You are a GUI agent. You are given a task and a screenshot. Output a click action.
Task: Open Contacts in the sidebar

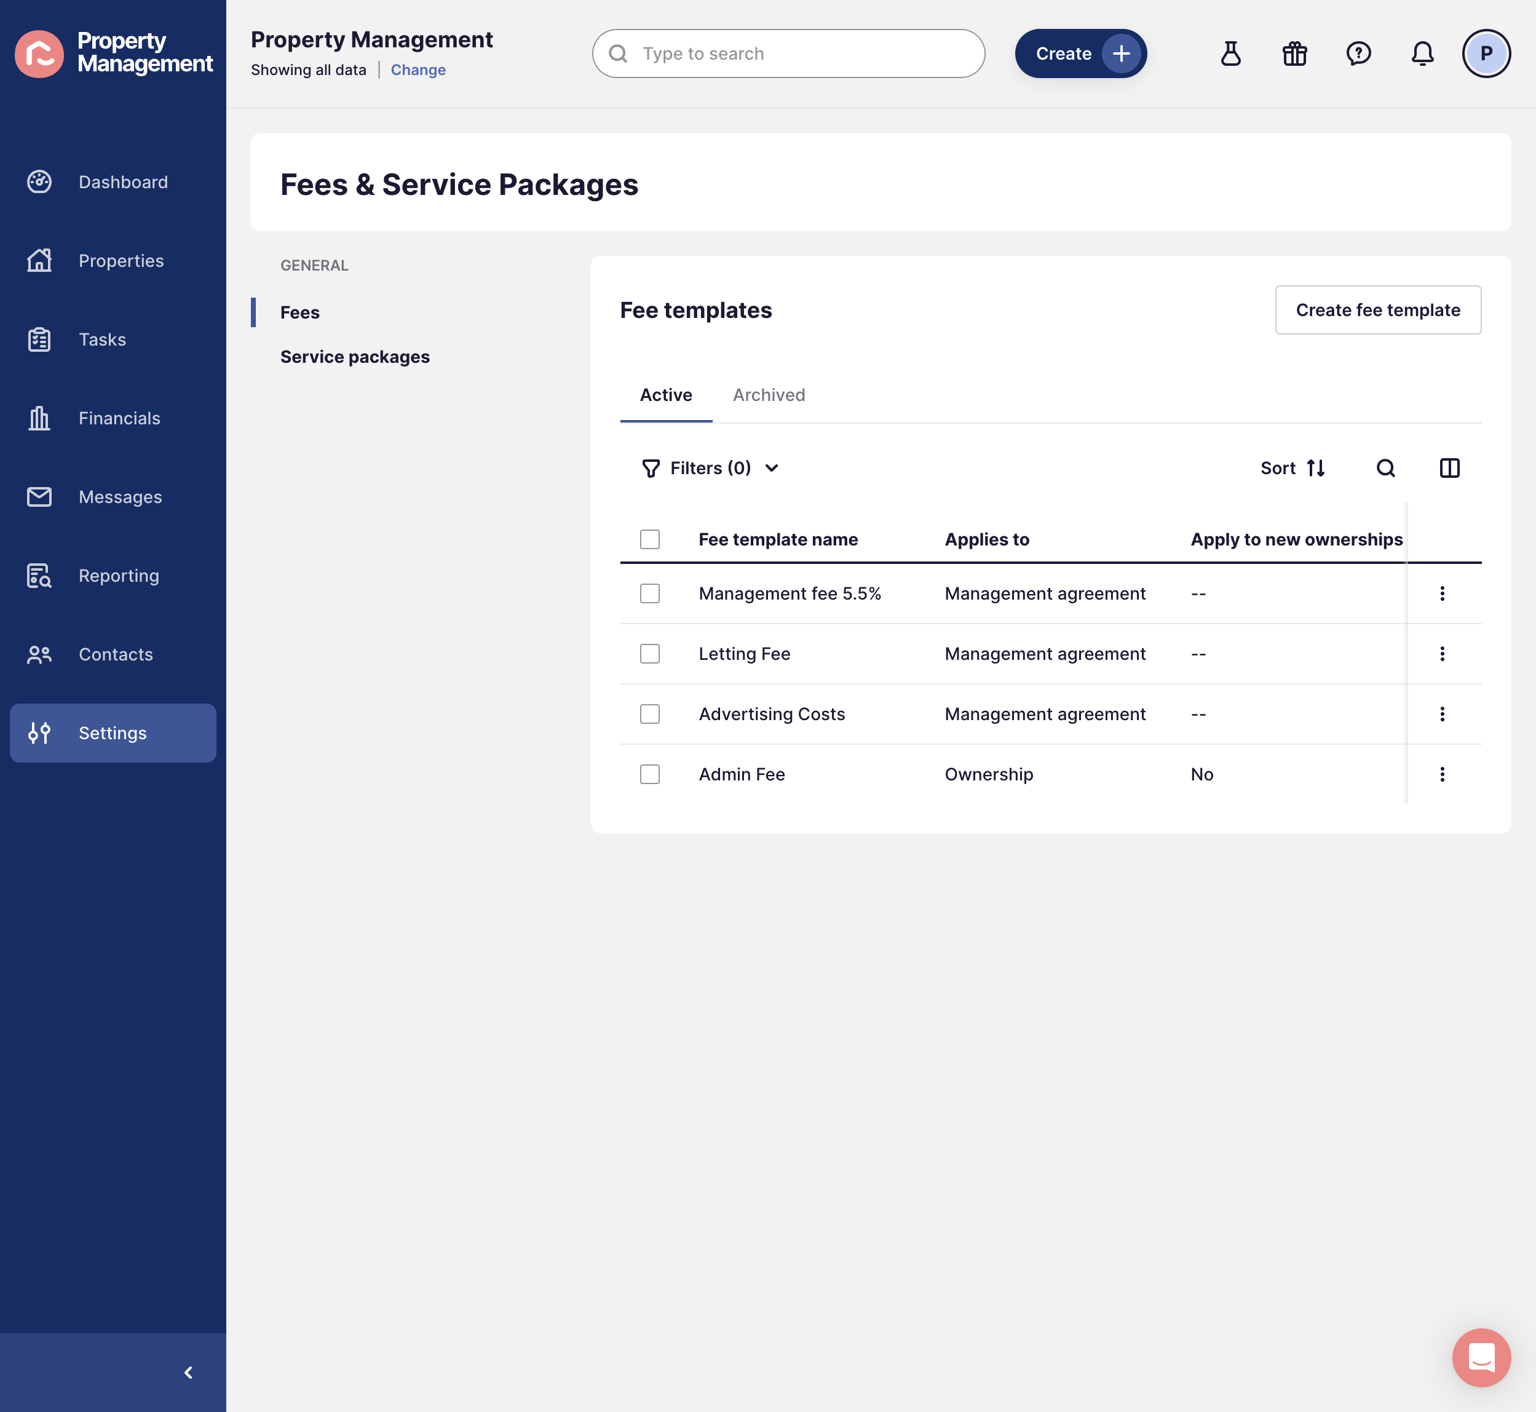coord(113,654)
